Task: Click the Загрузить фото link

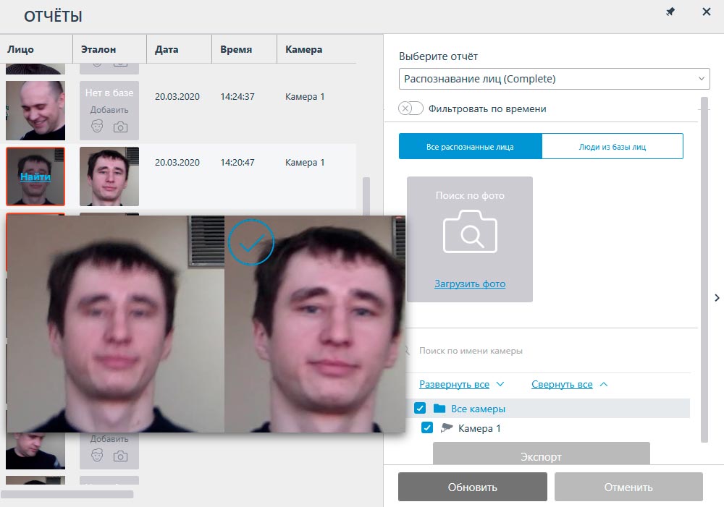Action: coord(470,284)
